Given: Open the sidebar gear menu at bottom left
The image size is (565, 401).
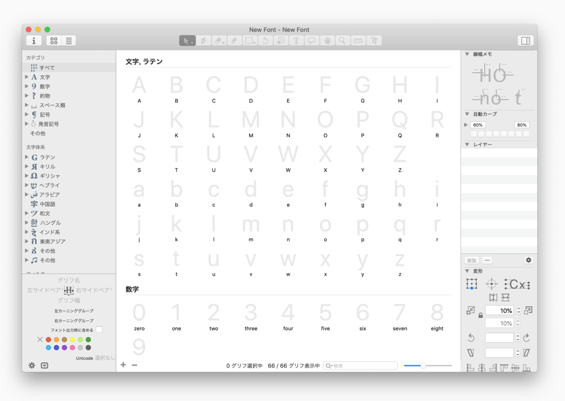Looking at the screenshot, I should (x=31, y=365).
